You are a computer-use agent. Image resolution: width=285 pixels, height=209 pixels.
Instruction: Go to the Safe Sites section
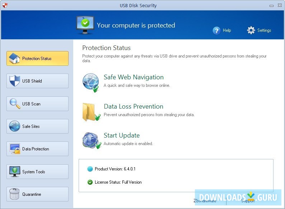click(37, 126)
